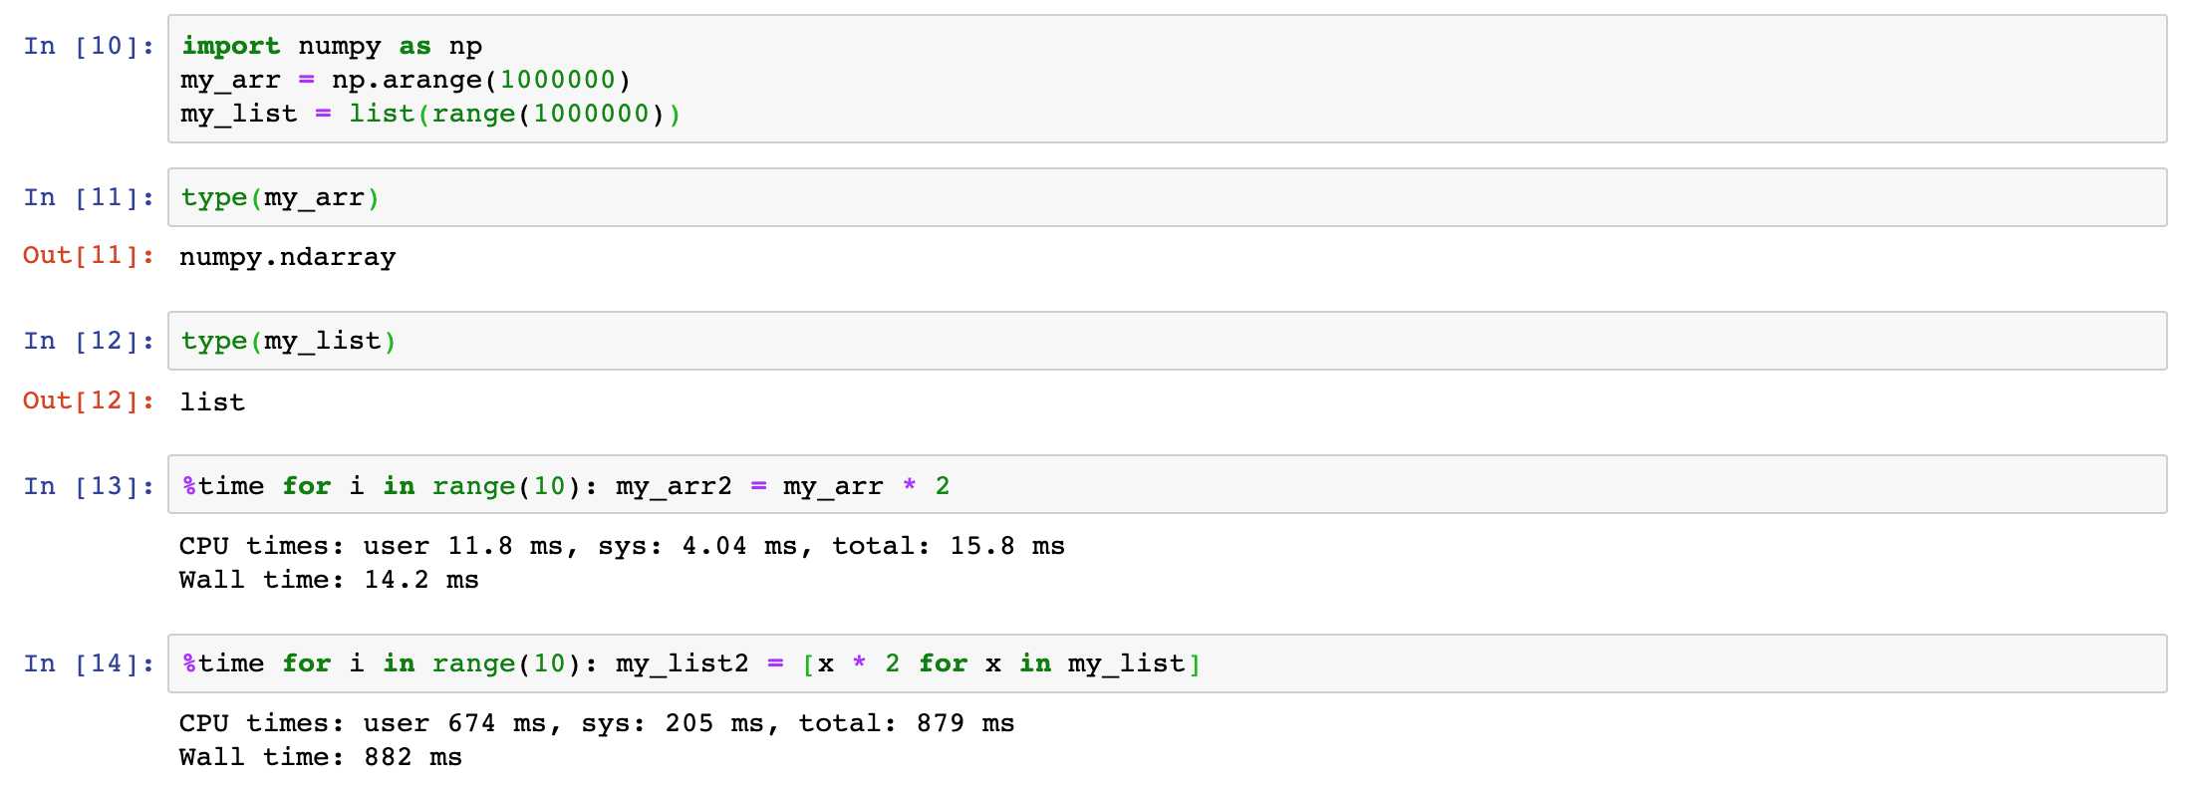Screen dimensions: 2190x787
Task: Click the In [10]: prompt label
Action: pos(89,46)
